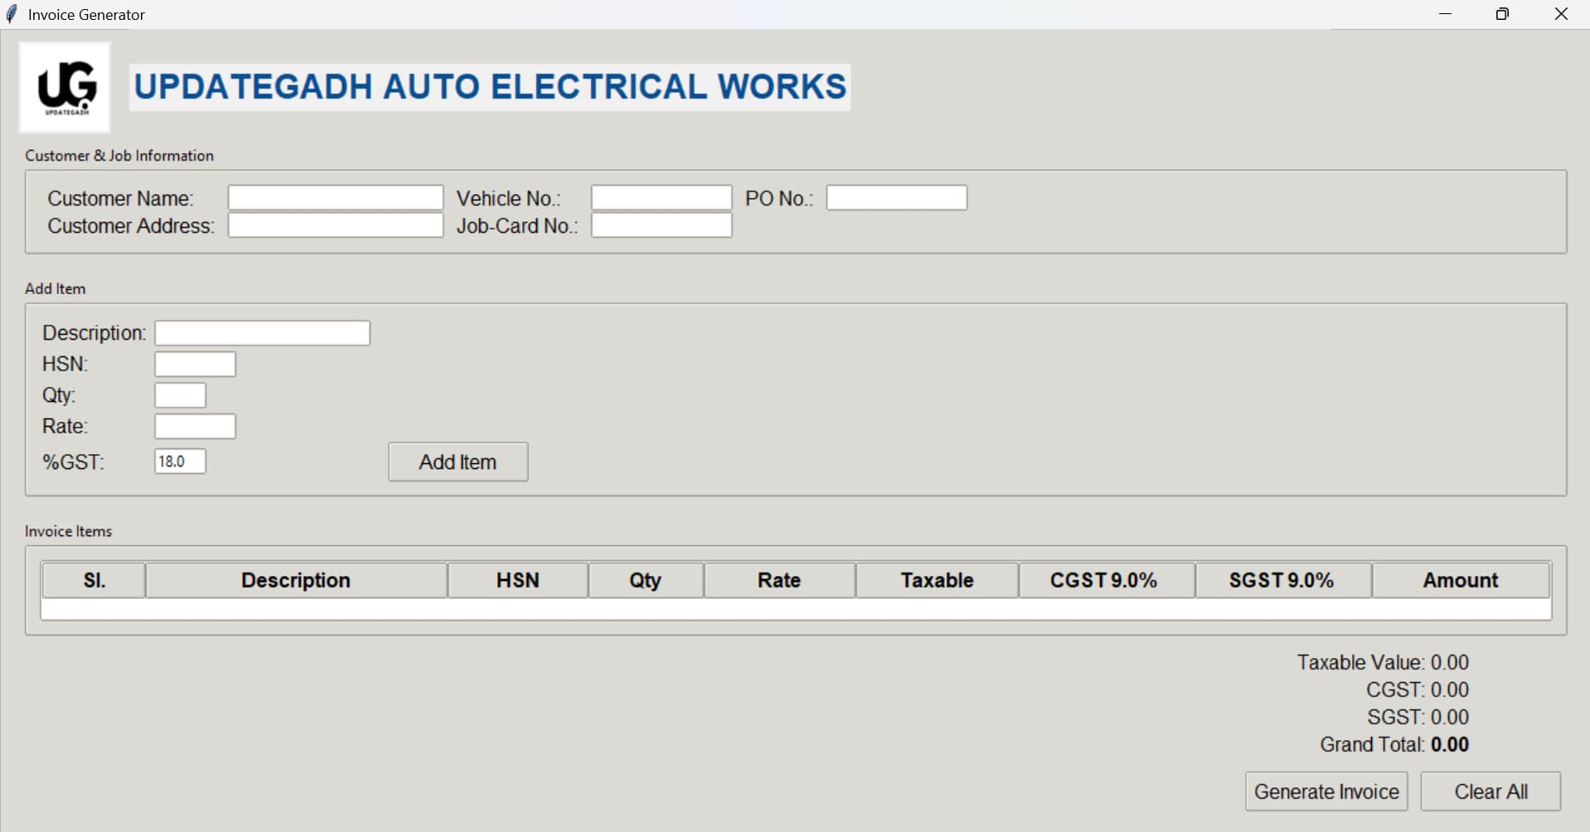
Task: Click the UG company logo image
Action: tap(64, 86)
